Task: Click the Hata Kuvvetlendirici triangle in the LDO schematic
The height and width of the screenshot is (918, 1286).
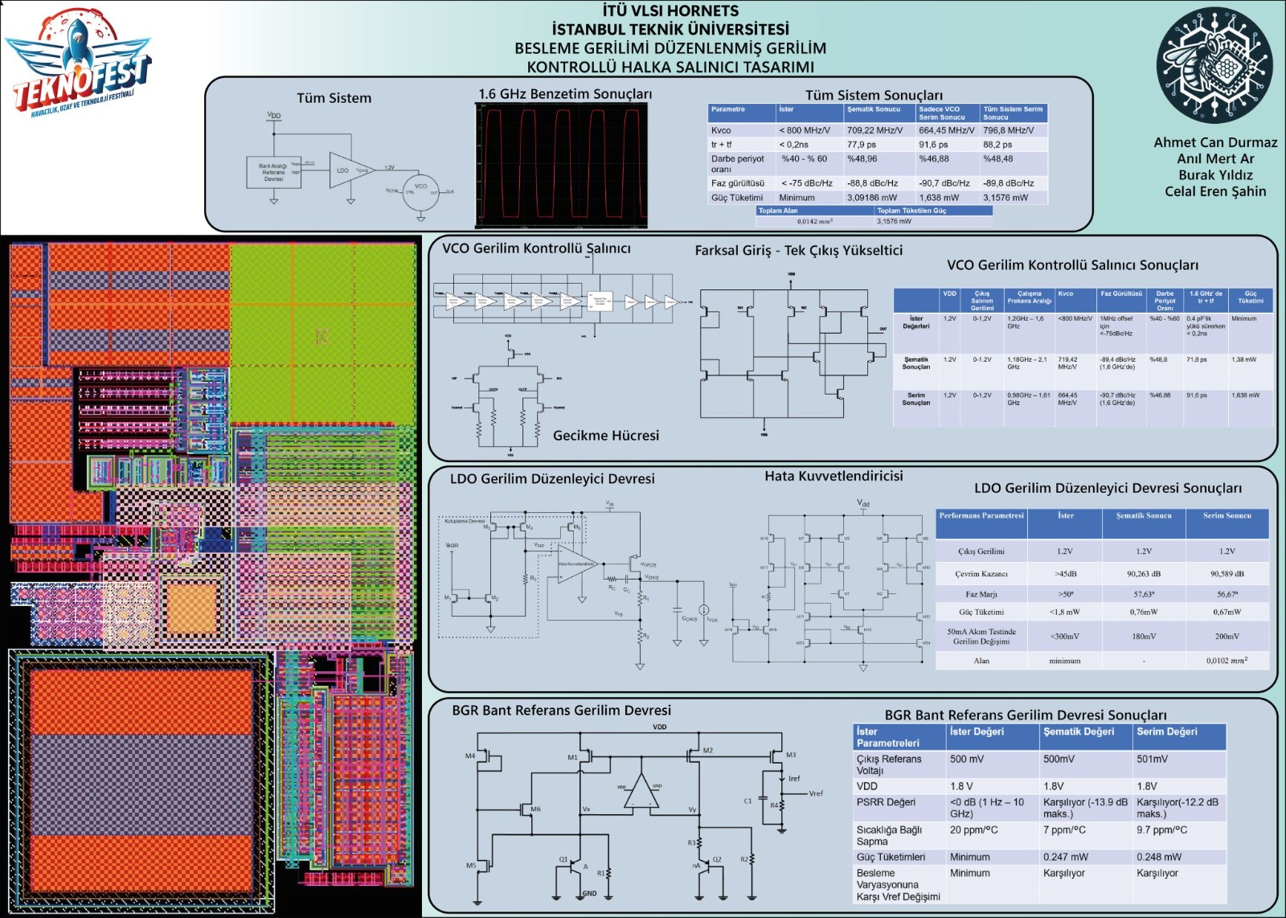Action: click(x=577, y=564)
